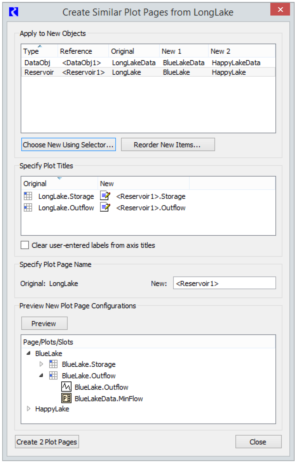Click edit pencil icon for <Reservoir1>.Outflow title
The image size is (296, 463).
tap(105, 207)
